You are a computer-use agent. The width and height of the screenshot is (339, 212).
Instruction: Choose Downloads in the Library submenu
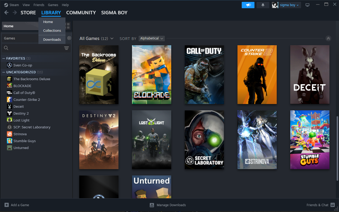click(x=52, y=39)
